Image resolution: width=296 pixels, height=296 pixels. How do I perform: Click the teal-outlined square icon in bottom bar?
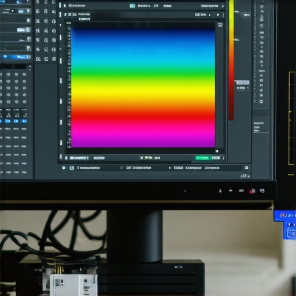click(x=72, y=168)
